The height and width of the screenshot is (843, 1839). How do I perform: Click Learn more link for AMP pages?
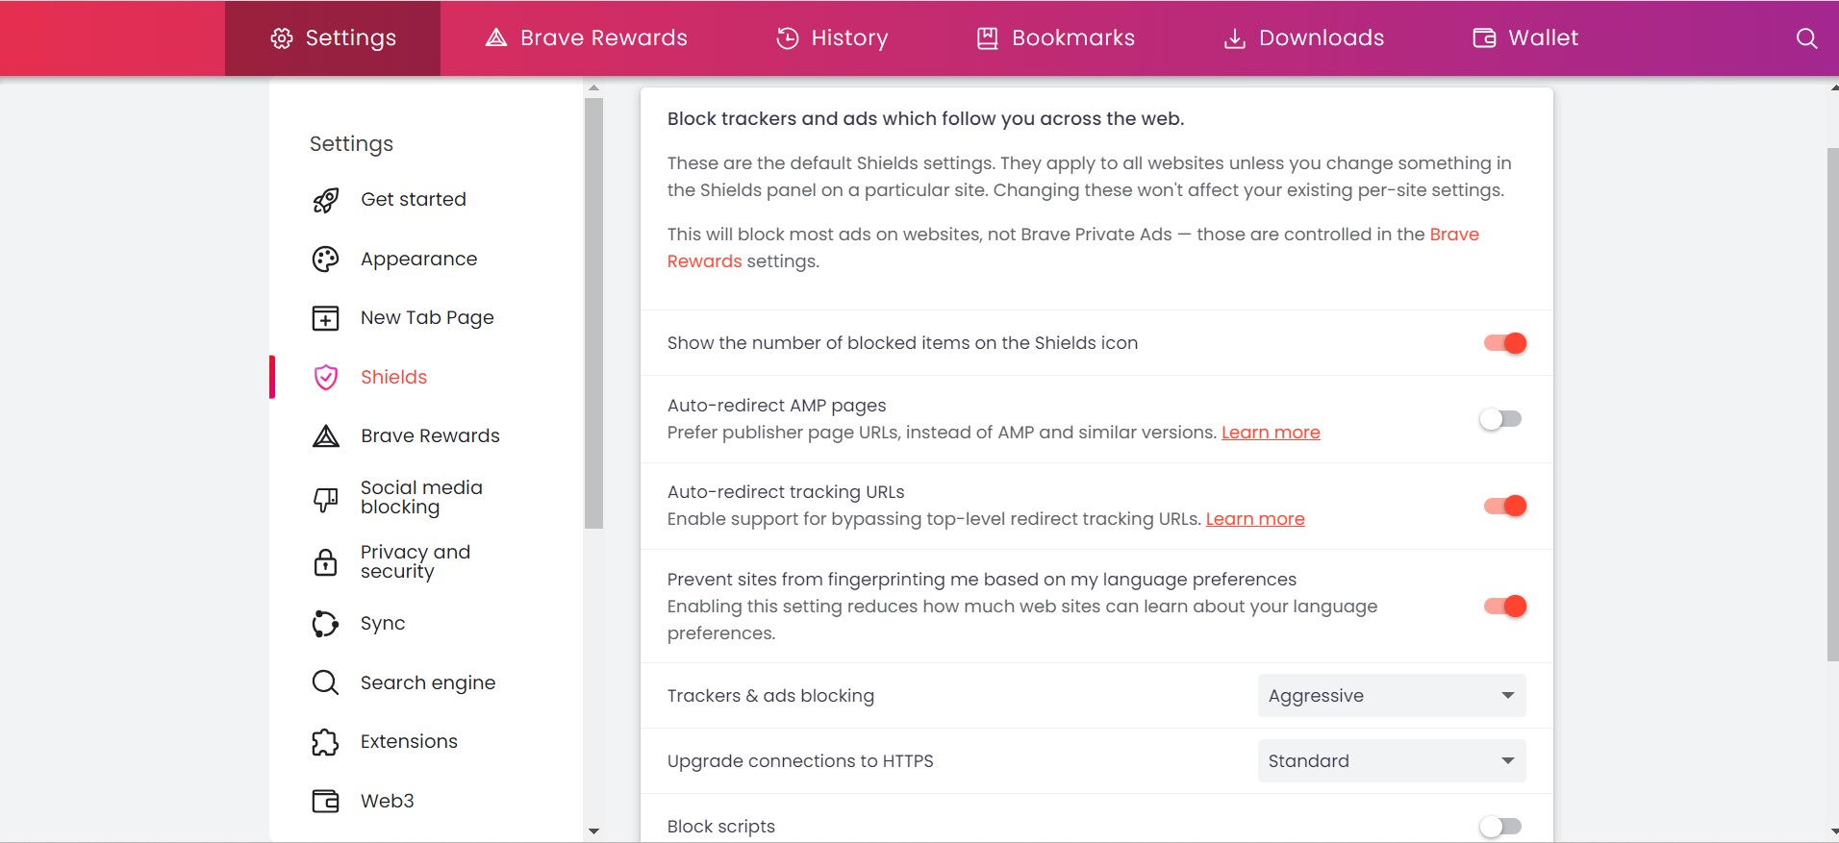click(1271, 433)
